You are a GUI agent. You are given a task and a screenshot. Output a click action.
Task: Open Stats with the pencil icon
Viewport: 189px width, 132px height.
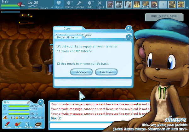[8, 125]
